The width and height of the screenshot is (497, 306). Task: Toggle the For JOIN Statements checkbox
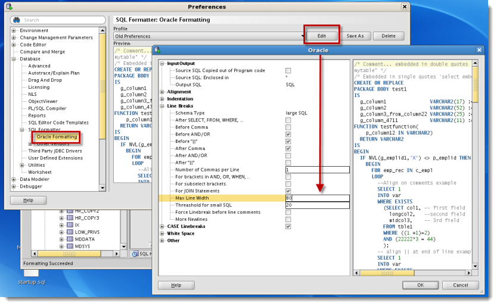point(288,191)
